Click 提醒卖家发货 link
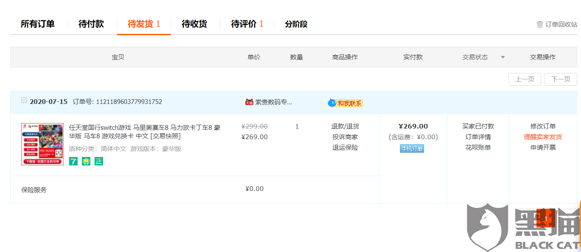 (x=543, y=137)
